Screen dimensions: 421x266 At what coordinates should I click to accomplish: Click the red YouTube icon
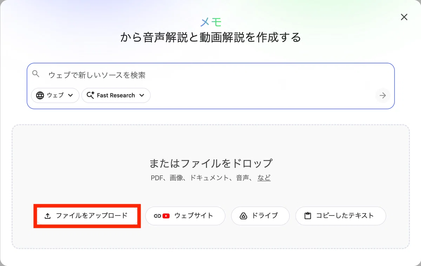pos(166,216)
